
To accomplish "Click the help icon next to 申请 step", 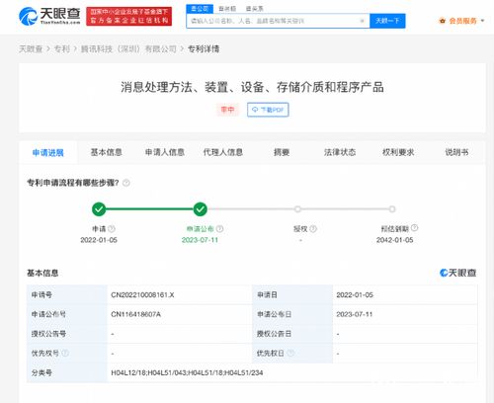I will pyautogui.click(x=112, y=228).
